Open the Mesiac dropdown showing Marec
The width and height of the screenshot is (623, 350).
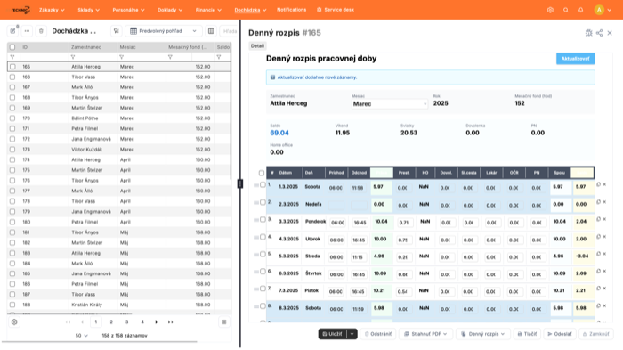390,104
